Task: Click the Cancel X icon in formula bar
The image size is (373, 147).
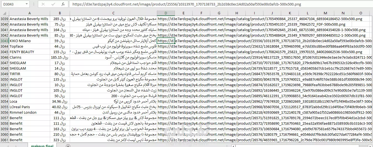Action: [x=43, y=4]
